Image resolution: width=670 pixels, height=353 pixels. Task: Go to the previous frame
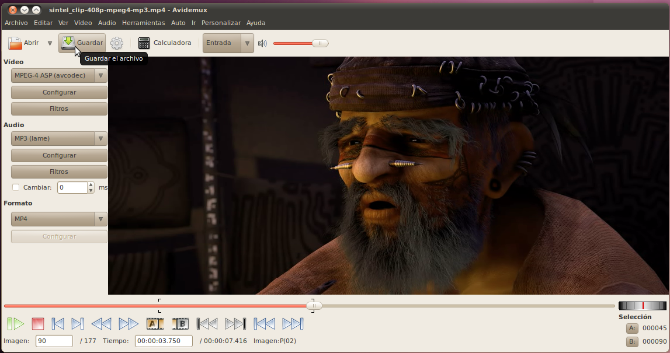(58, 324)
